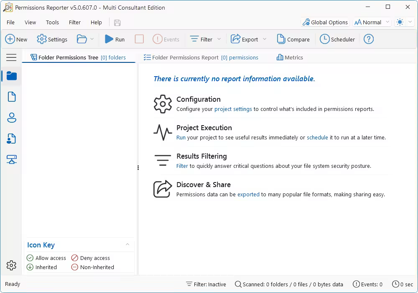The height and width of the screenshot is (293, 418).
Task: Start a Compare operation
Action: (x=293, y=39)
